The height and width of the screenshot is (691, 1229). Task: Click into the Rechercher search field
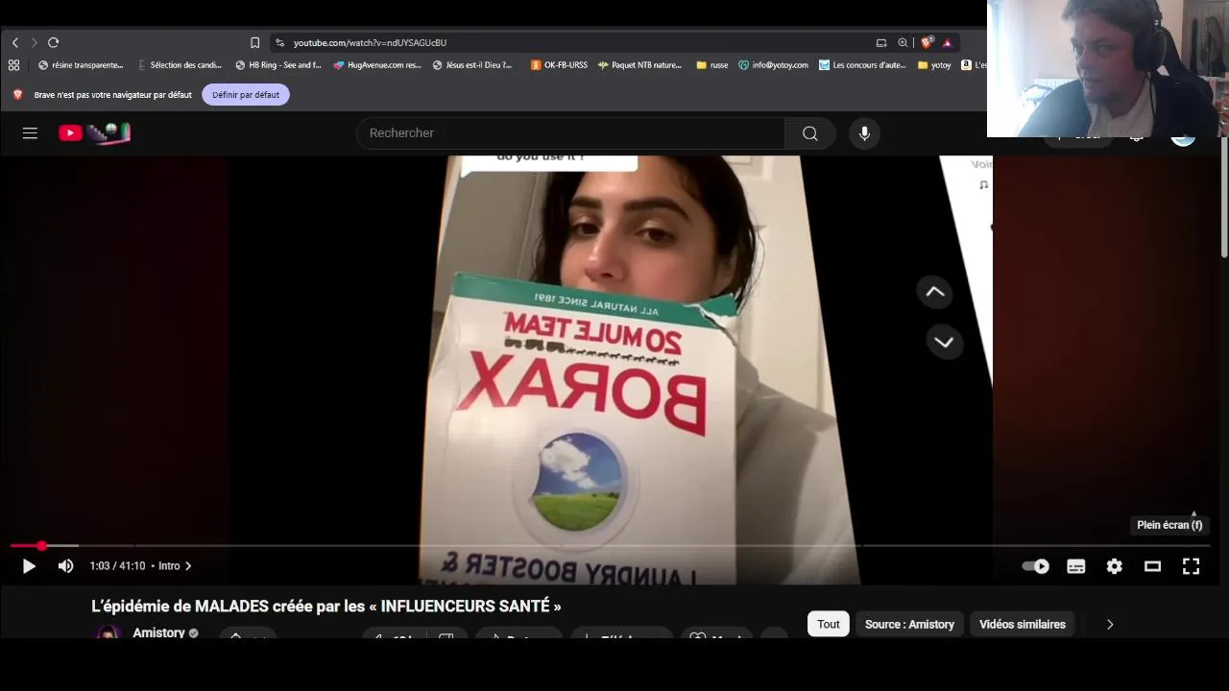pyautogui.click(x=570, y=133)
